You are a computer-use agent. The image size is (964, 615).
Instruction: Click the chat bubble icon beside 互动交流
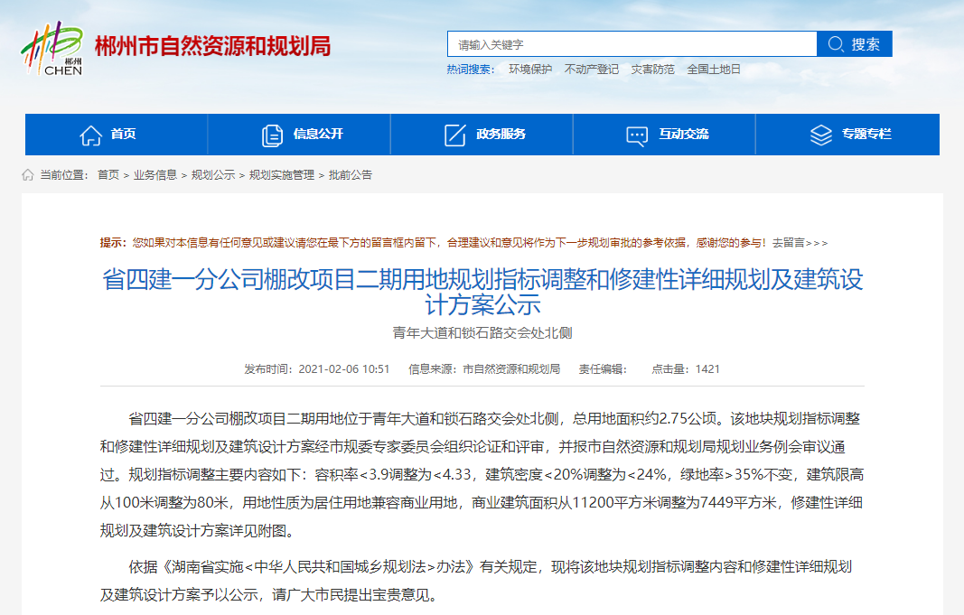(x=637, y=135)
